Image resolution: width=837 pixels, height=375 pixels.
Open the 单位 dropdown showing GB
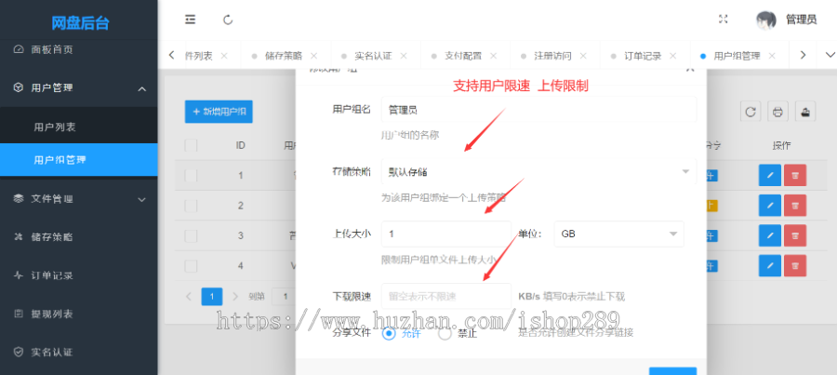[x=618, y=234]
